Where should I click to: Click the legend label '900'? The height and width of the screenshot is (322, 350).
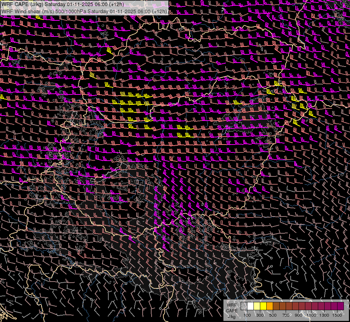point(299,315)
